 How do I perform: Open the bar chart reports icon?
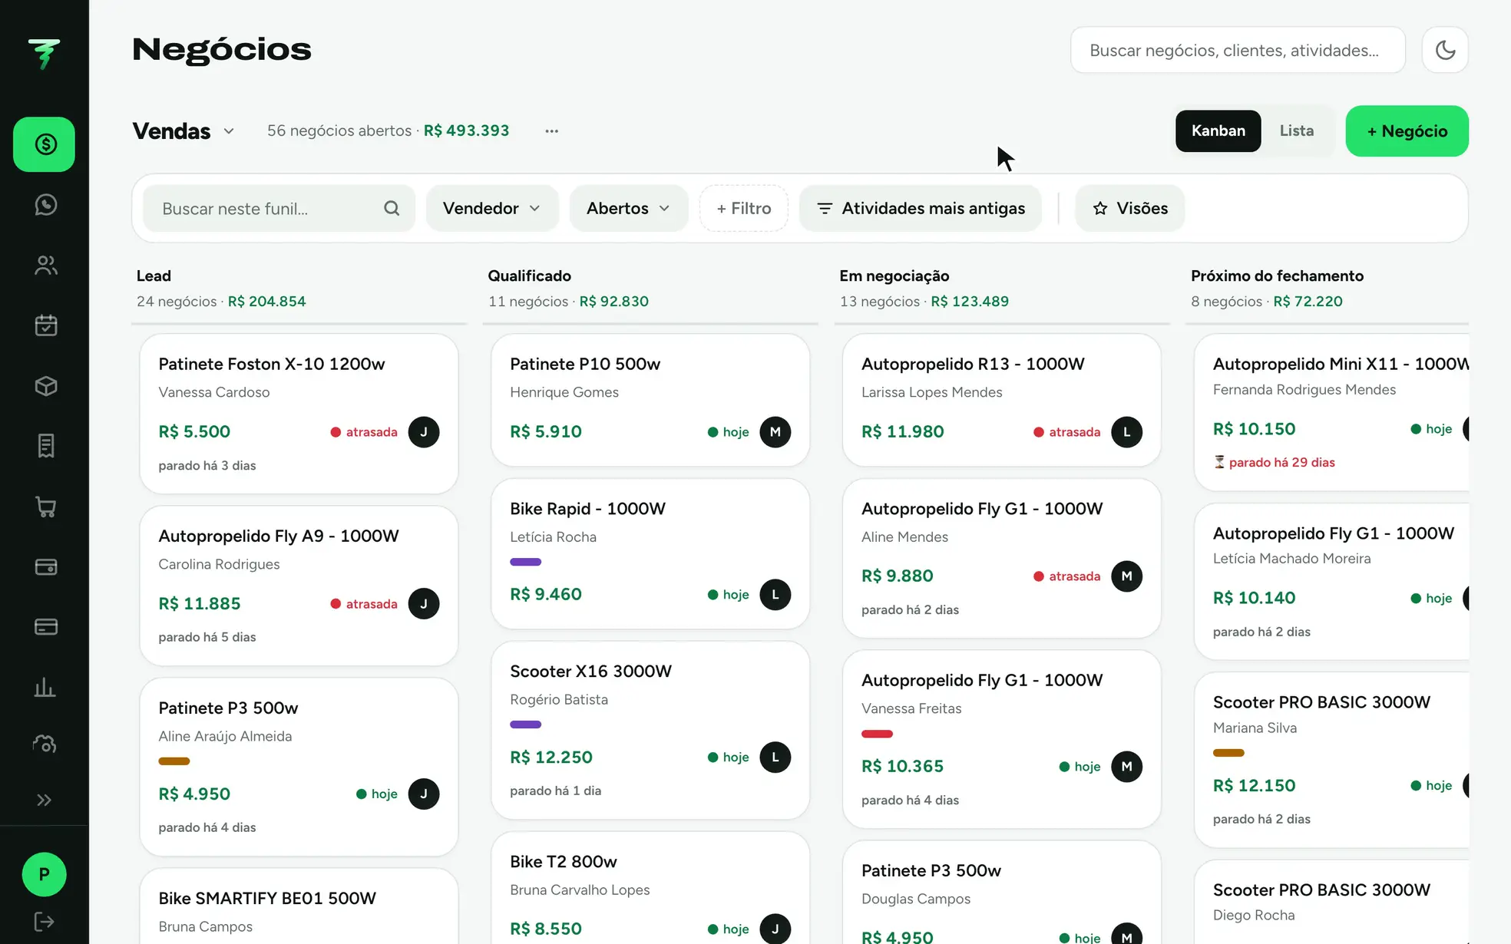(x=45, y=687)
